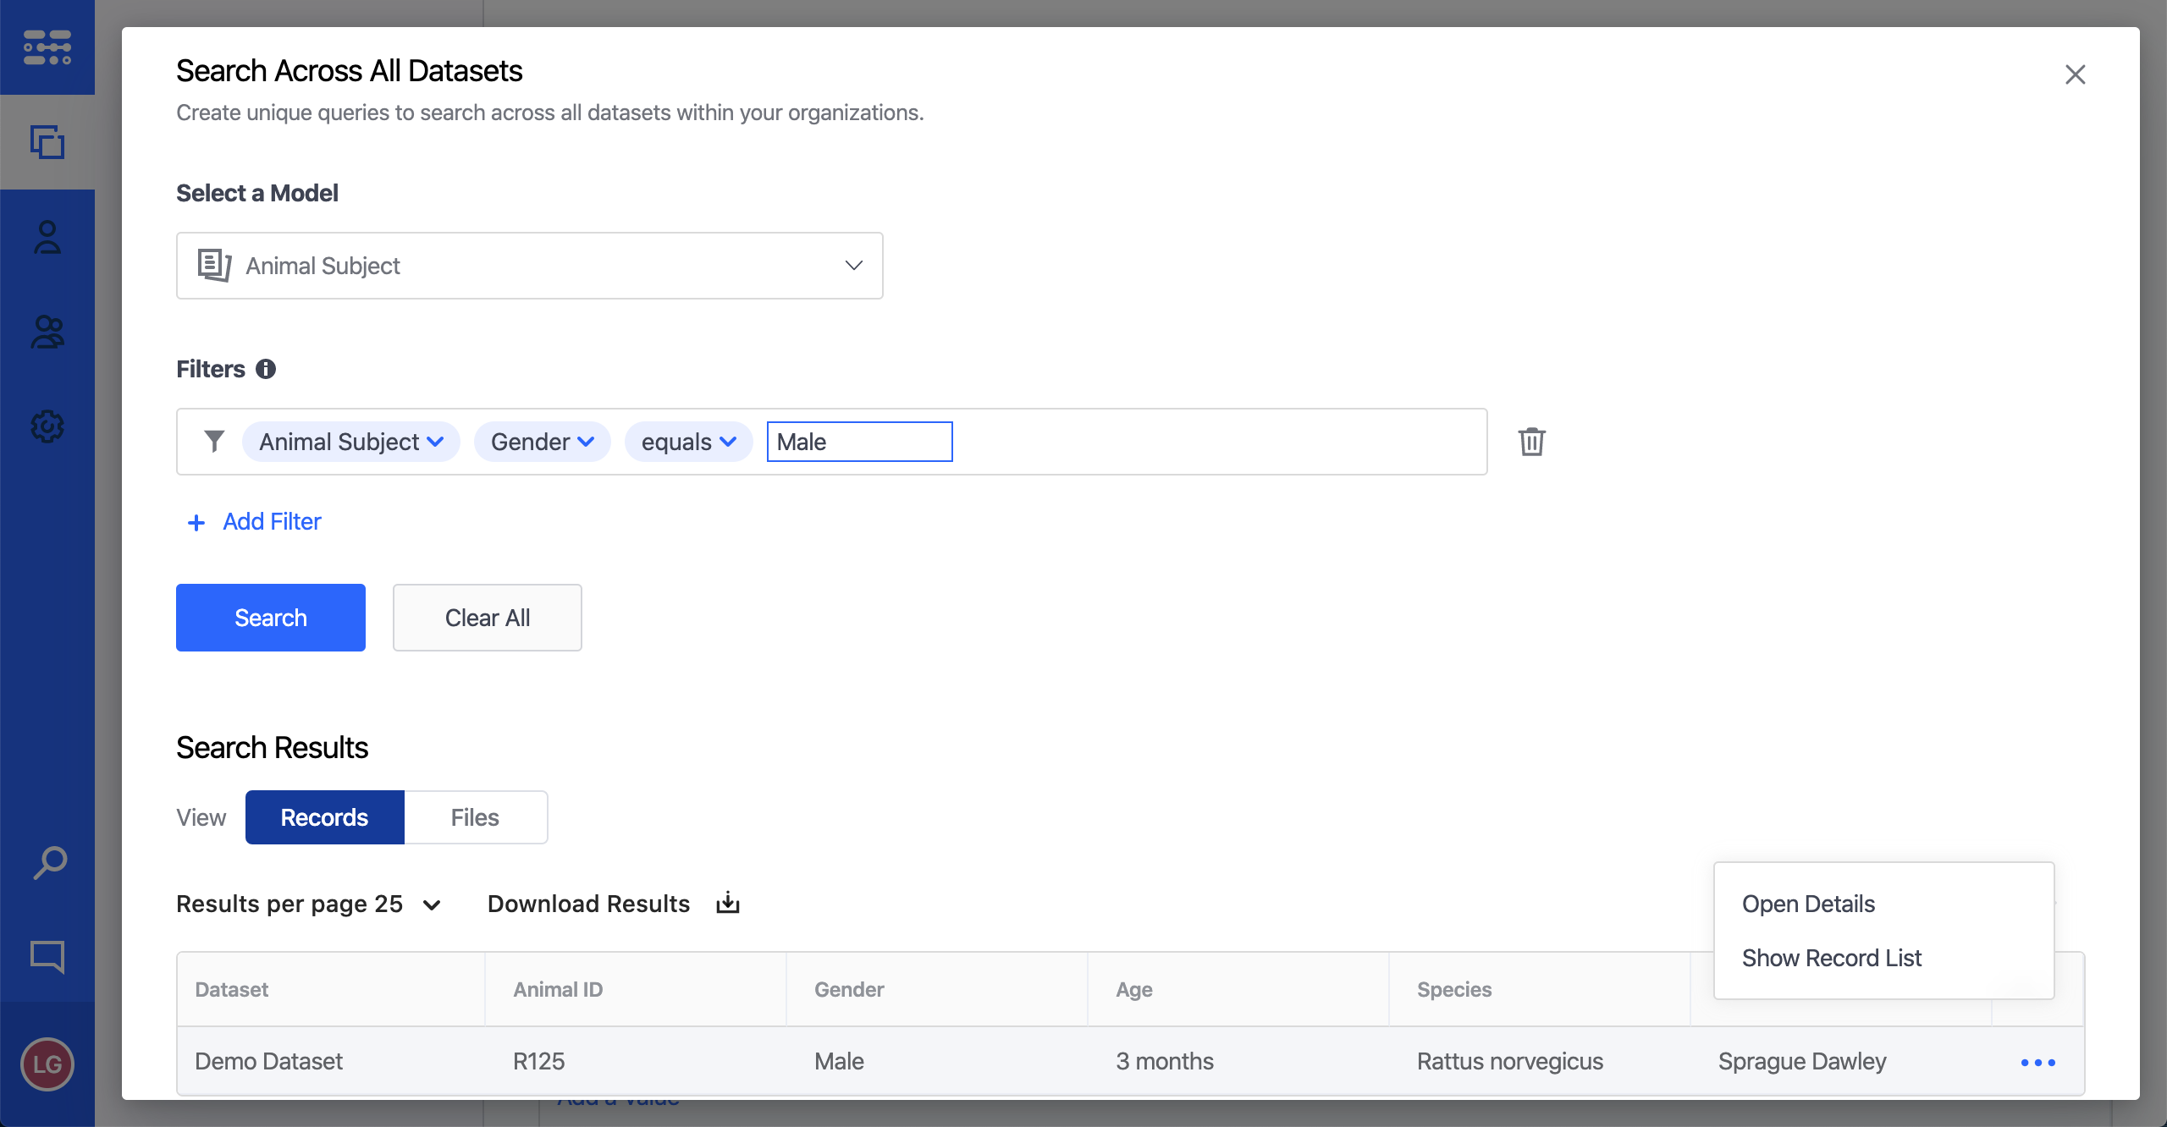Expand the Select a Model dropdown
This screenshot has width=2167, height=1127.
[x=529, y=266]
